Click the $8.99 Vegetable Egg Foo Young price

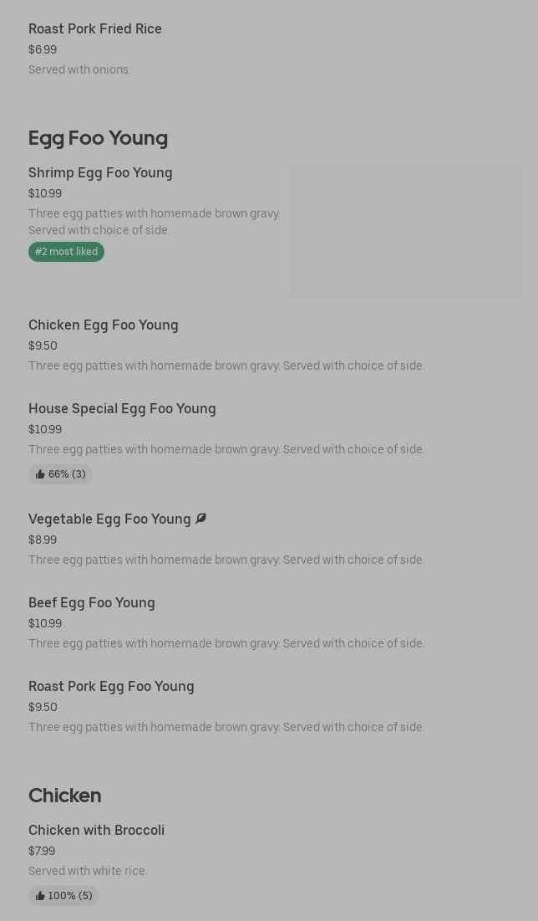pyautogui.click(x=43, y=540)
